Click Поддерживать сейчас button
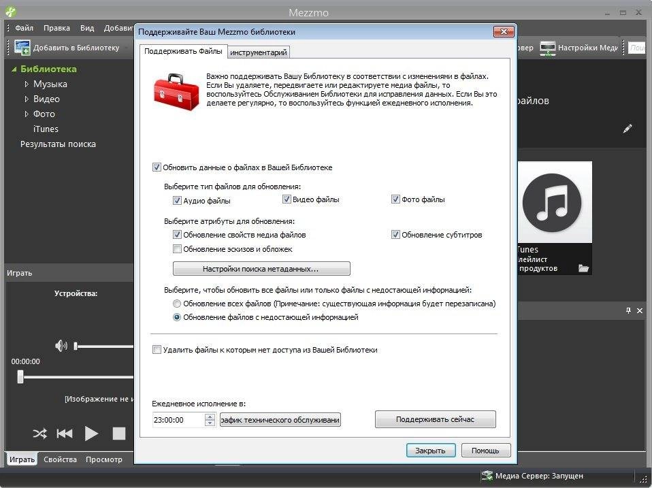Viewport: 652px width, 488px height. click(x=436, y=419)
